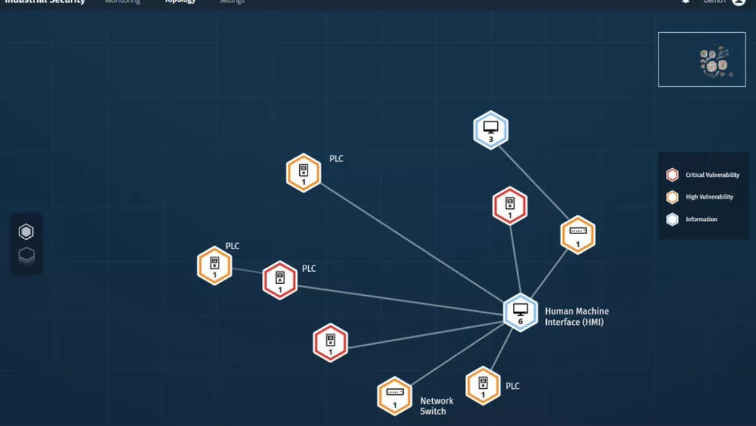Click the Information legend hexagon
The image size is (756, 426).
point(672,220)
